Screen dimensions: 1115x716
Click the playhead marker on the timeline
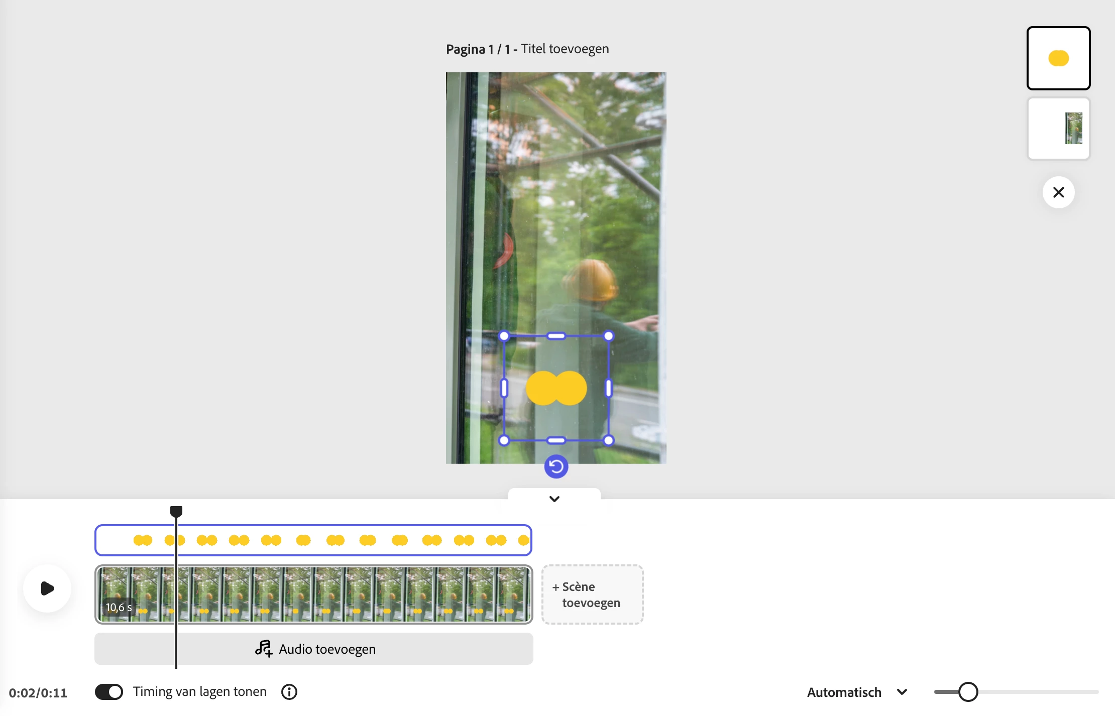(x=176, y=511)
